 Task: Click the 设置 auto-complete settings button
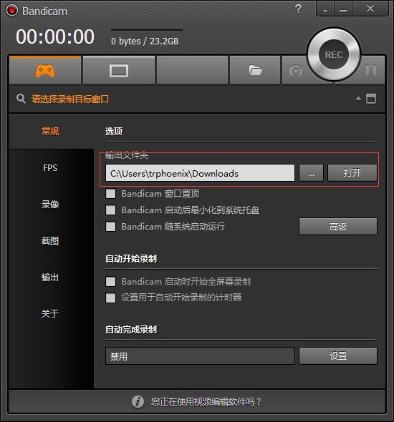tap(338, 356)
